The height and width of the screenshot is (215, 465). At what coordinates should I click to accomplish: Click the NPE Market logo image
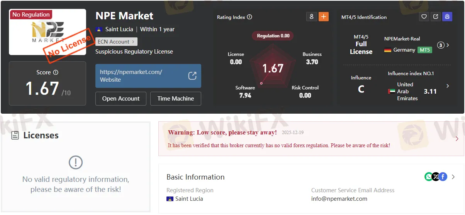[48, 32]
